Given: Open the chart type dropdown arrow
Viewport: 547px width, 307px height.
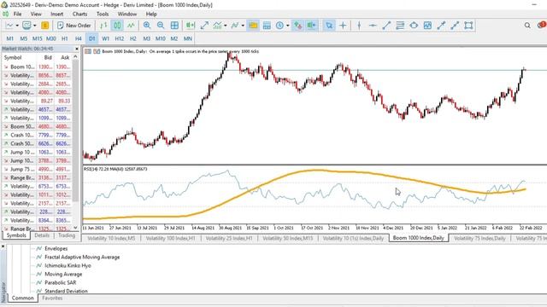Looking at the screenshot, I should point(17,26).
